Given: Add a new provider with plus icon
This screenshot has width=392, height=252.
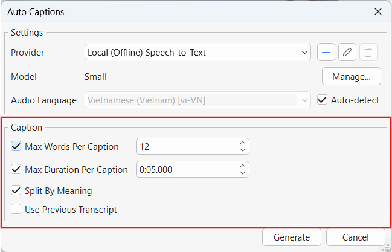Looking at the screenshot, I should tap(326, 53).
